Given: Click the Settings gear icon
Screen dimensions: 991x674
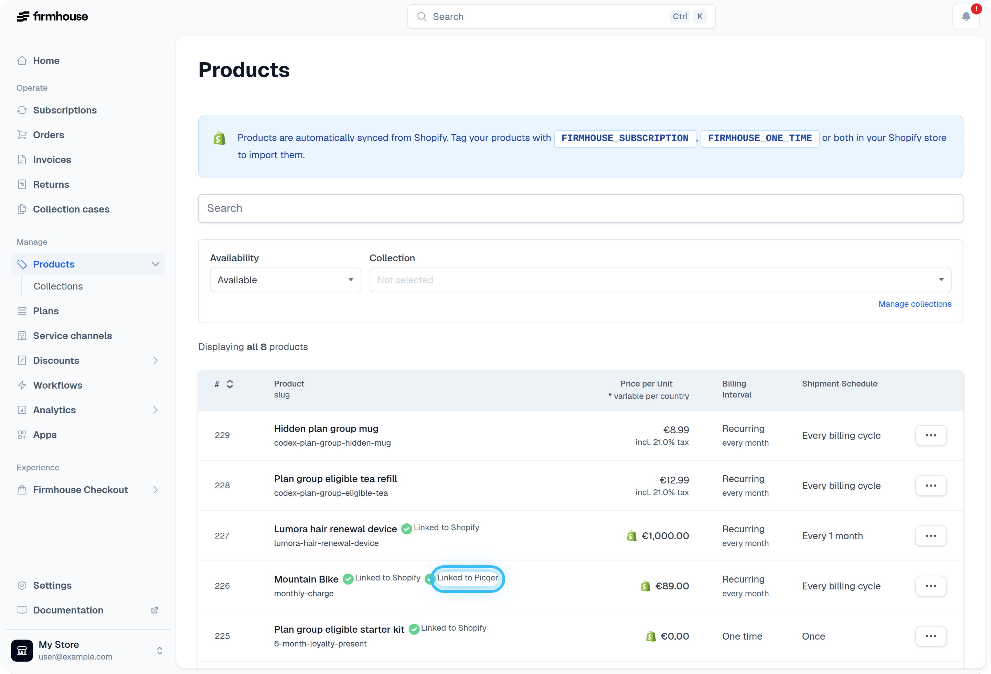Looking at the screenshot, I should pyautogui.click(x=22, y=585).
